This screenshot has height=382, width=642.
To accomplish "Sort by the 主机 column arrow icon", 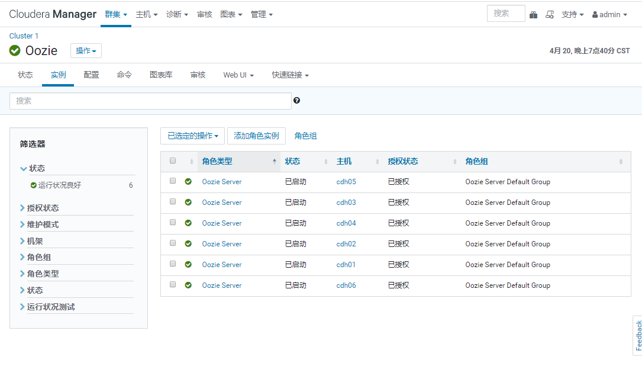I will click(378, 162).
